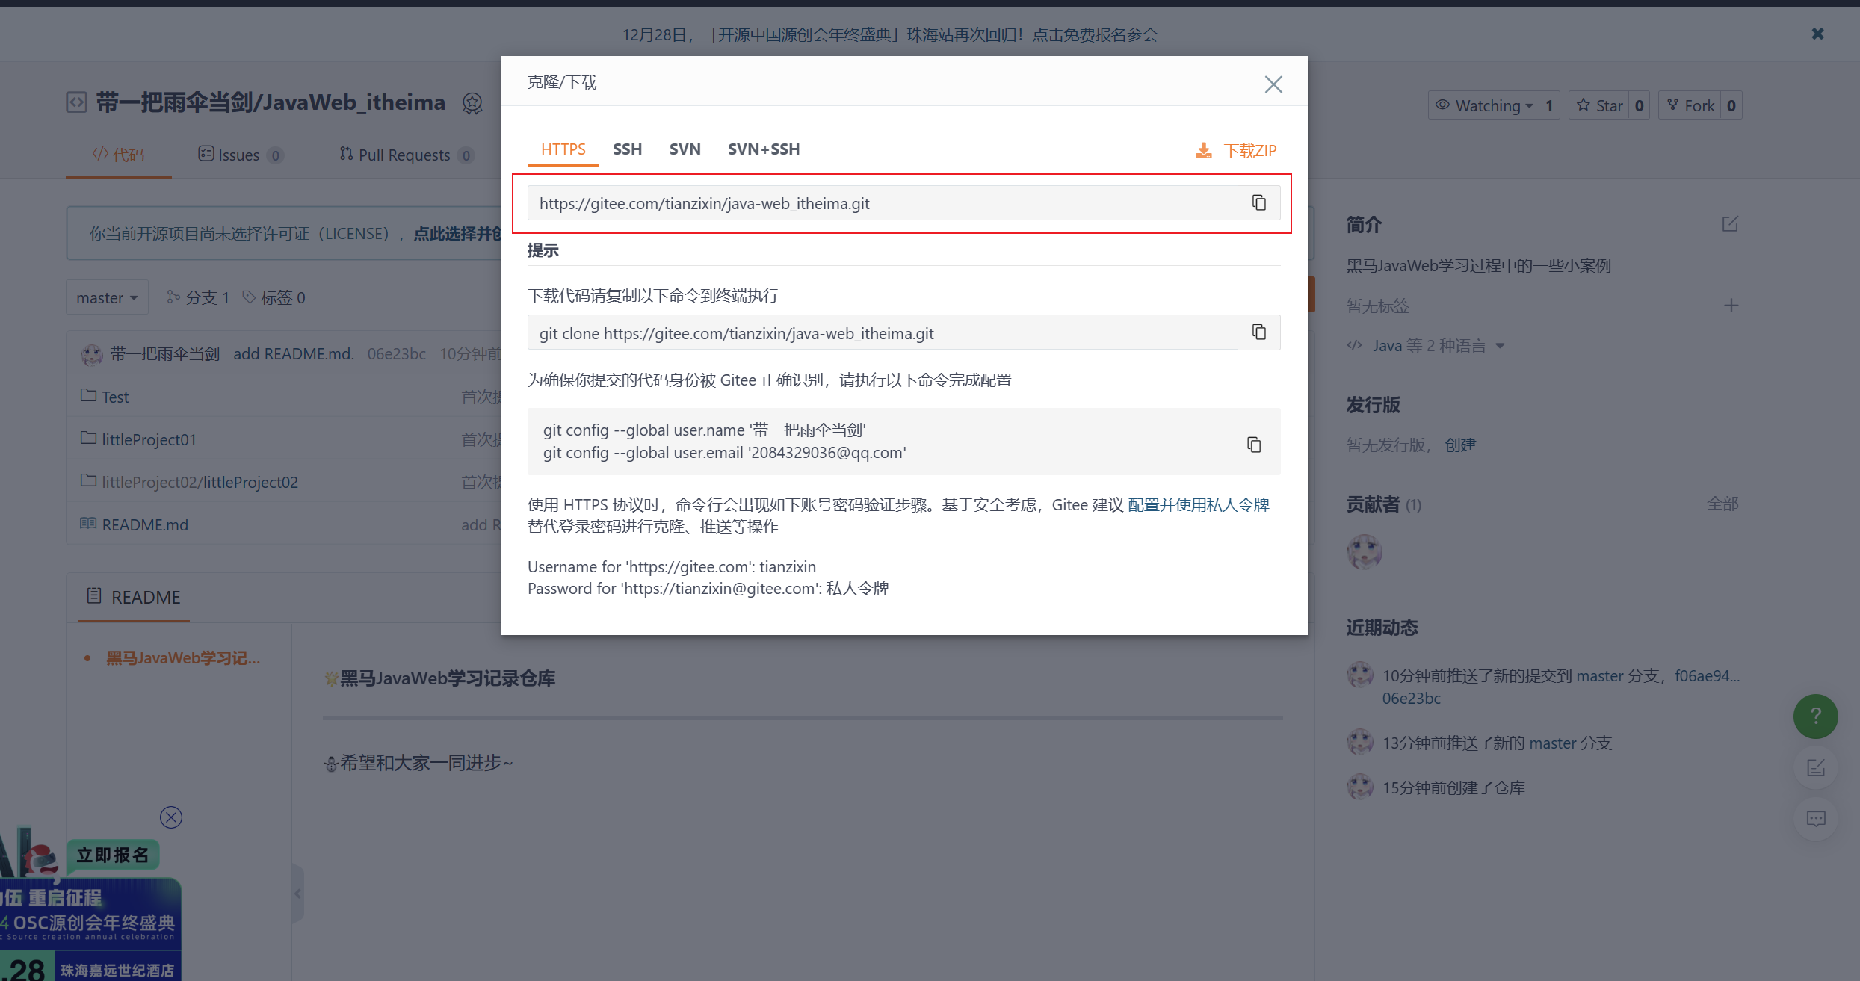
Task: Star this repository
Action: [x=1599, y=105]
